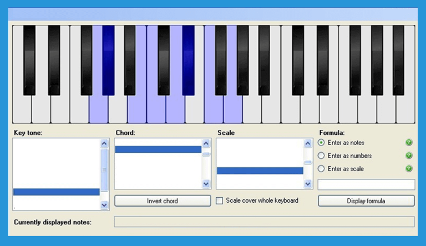Image resolution: width=426 pixels, height=246 pixels.
Task: Play the unhighlighted second-octave E white key
Action: click(195, 109)
